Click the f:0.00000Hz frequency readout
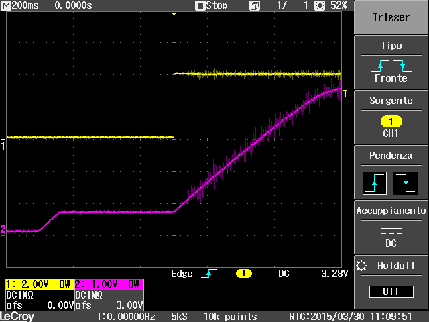This screenshot has height=322, width=429. (126, 317)
